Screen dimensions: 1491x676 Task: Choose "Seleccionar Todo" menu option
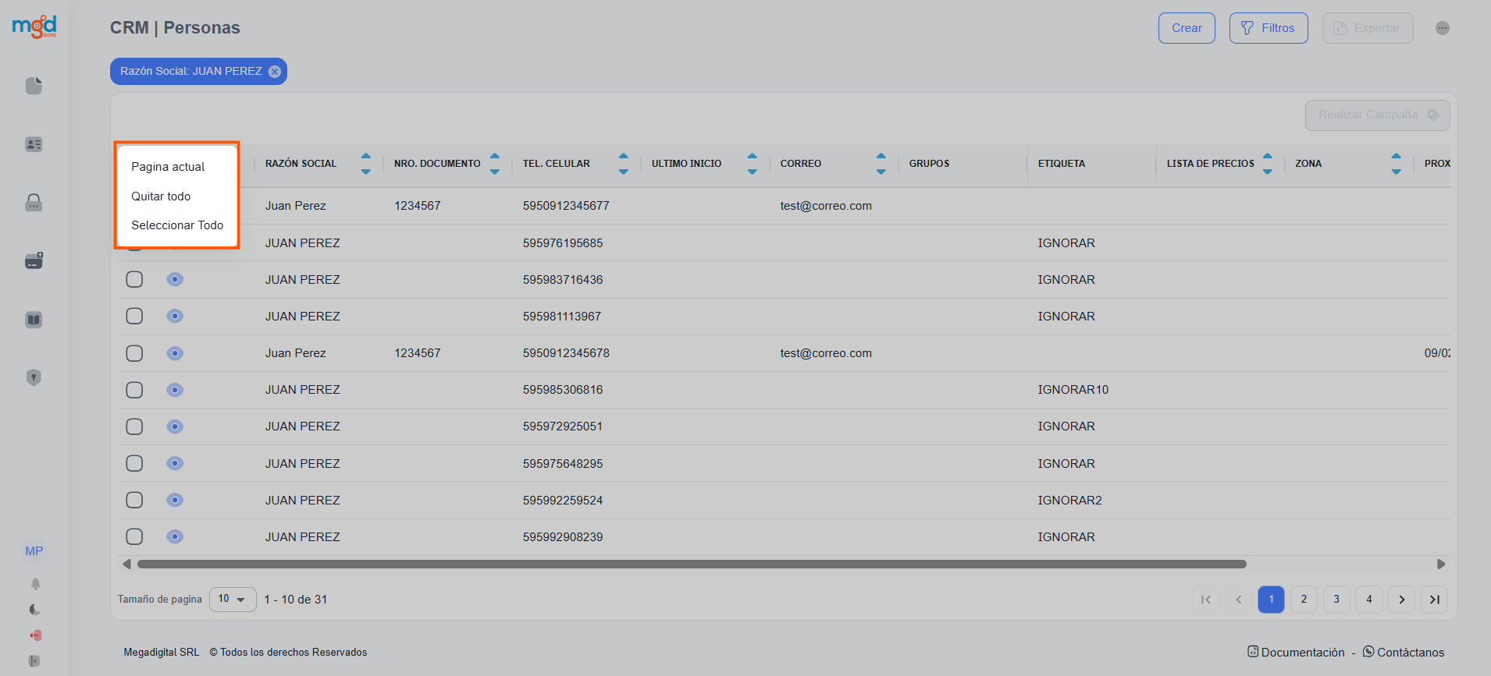(x=177, y=225)
